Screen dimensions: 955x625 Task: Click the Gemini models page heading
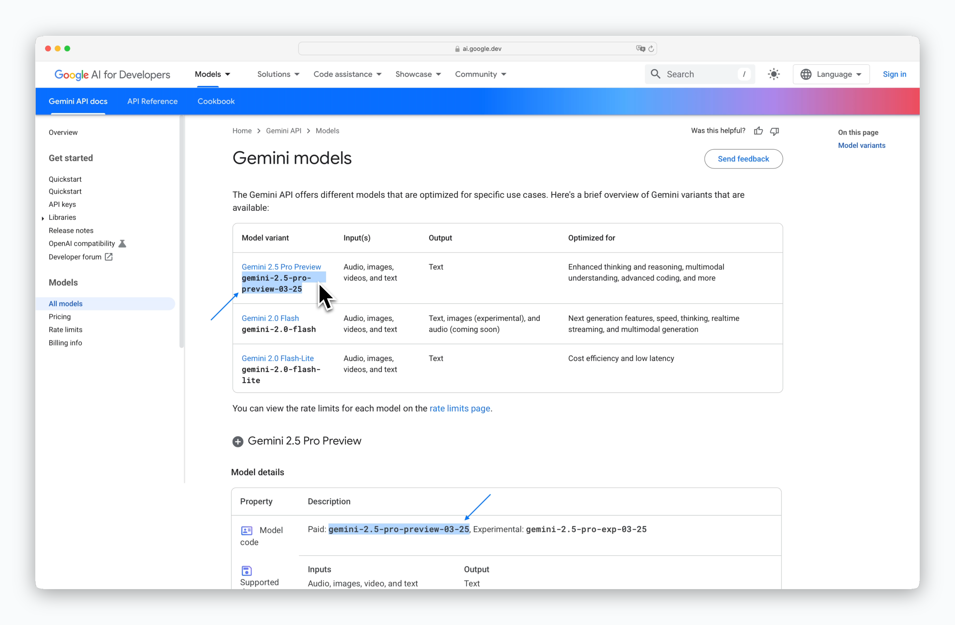tap(292, 158)
